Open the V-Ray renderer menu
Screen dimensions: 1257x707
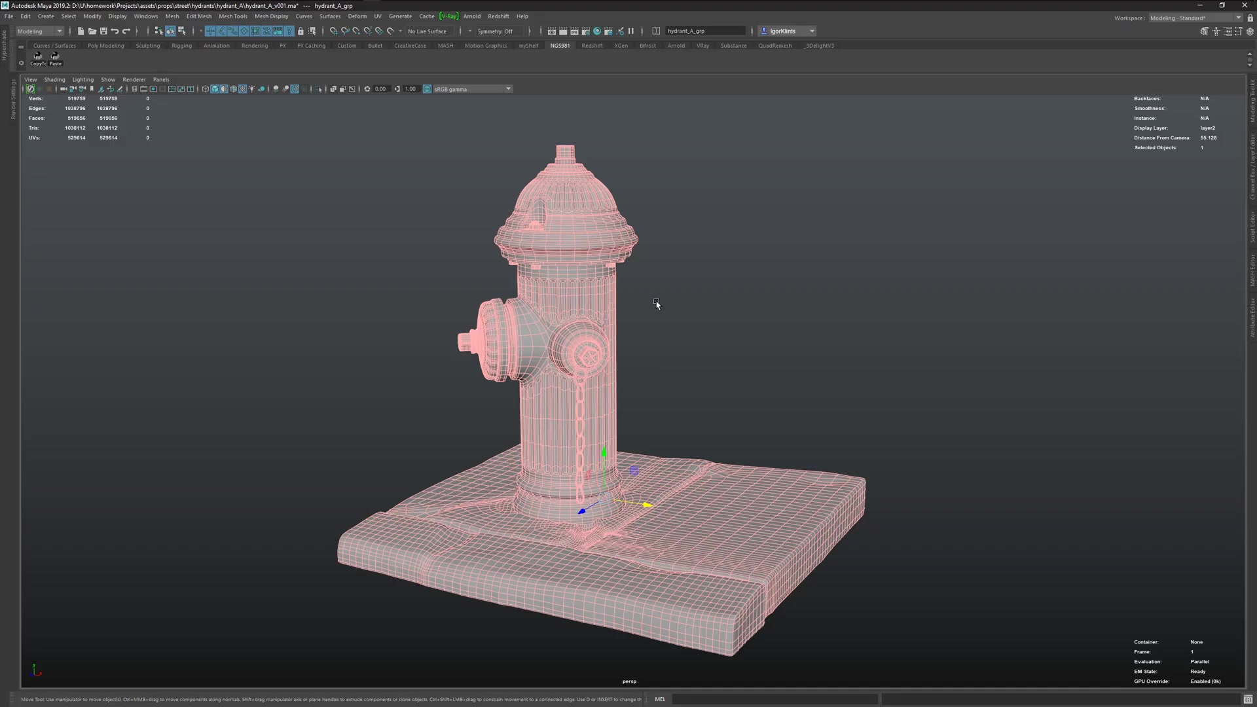(x=448, y=16)
